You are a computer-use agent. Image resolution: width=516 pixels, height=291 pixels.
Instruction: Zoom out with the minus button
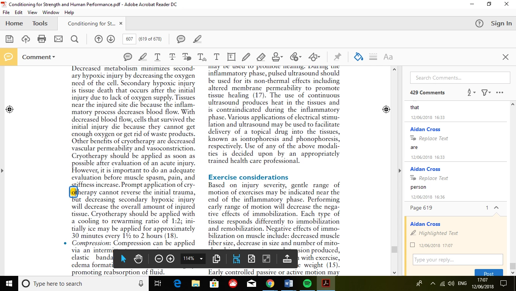coord(159,258)
